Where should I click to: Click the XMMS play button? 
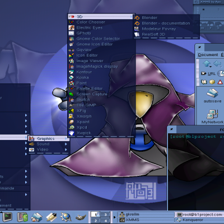[x=211, y=28]
